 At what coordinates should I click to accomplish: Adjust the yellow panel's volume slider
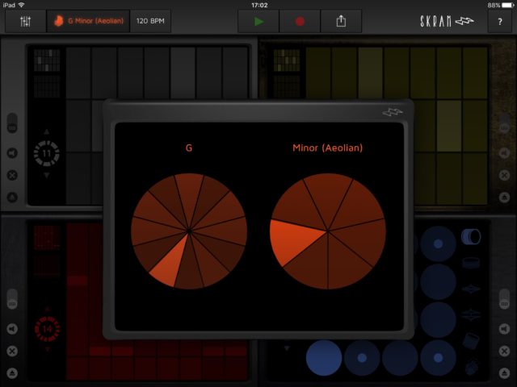504,123
